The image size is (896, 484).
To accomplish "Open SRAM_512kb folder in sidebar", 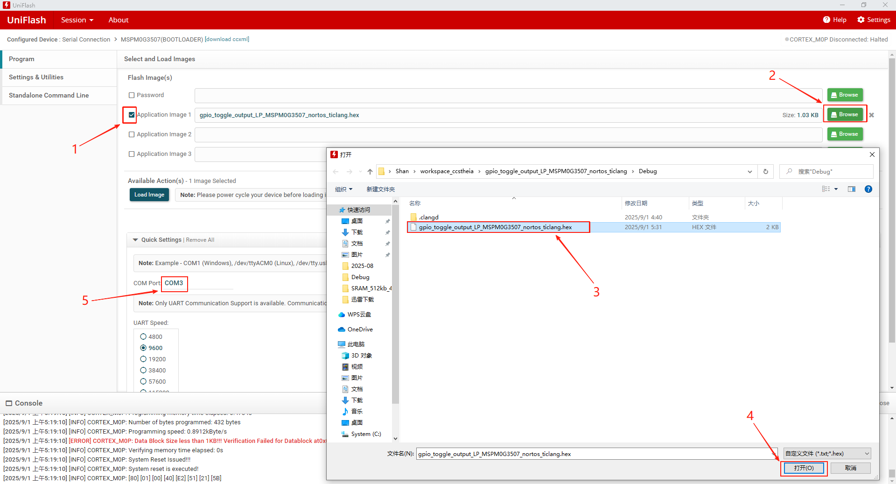I will (x=366, y=288).
